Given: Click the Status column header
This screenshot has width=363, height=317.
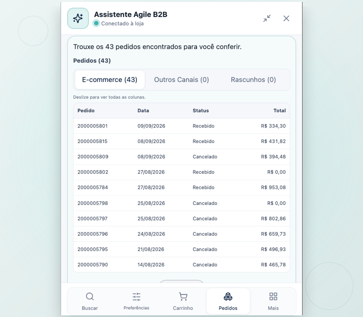Looking at the screenshot, I should [201, 111].
